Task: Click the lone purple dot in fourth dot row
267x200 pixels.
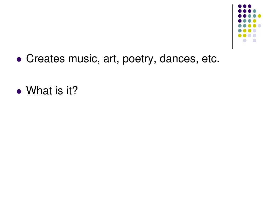Action: point(240,21)
